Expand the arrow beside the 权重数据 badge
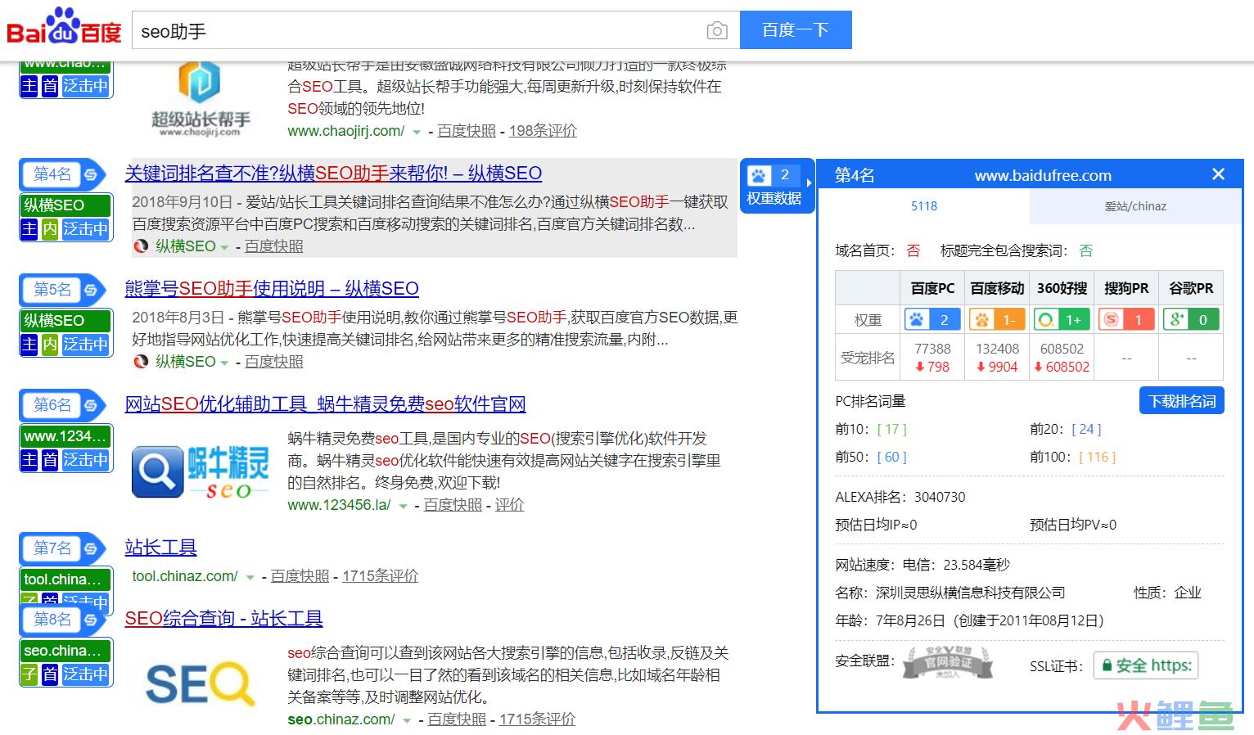Image resolution: width=1254 pixels, height=735 pixels. pos(809,183)
